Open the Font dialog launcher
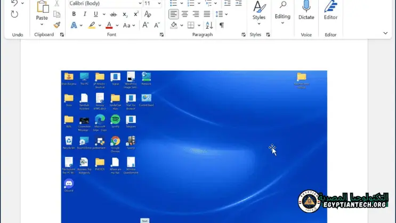396x223 pixels. [x=161, y=35]
